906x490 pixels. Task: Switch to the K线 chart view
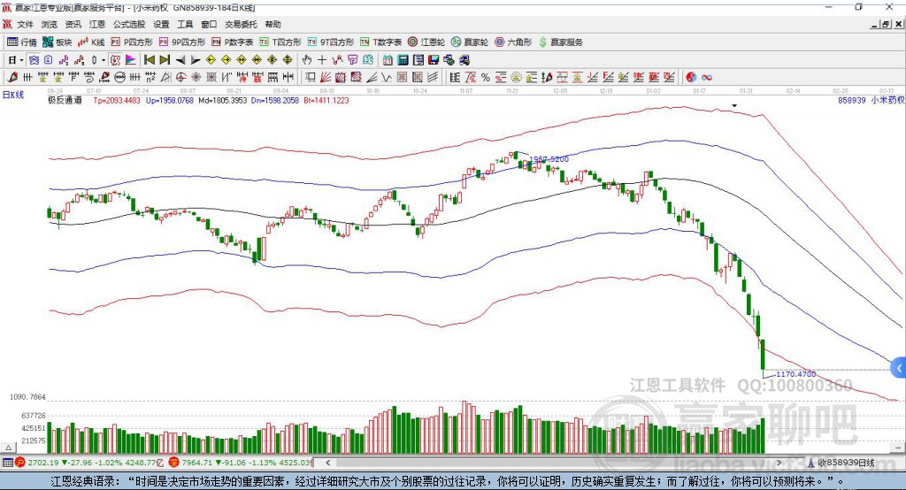[91, 42]
